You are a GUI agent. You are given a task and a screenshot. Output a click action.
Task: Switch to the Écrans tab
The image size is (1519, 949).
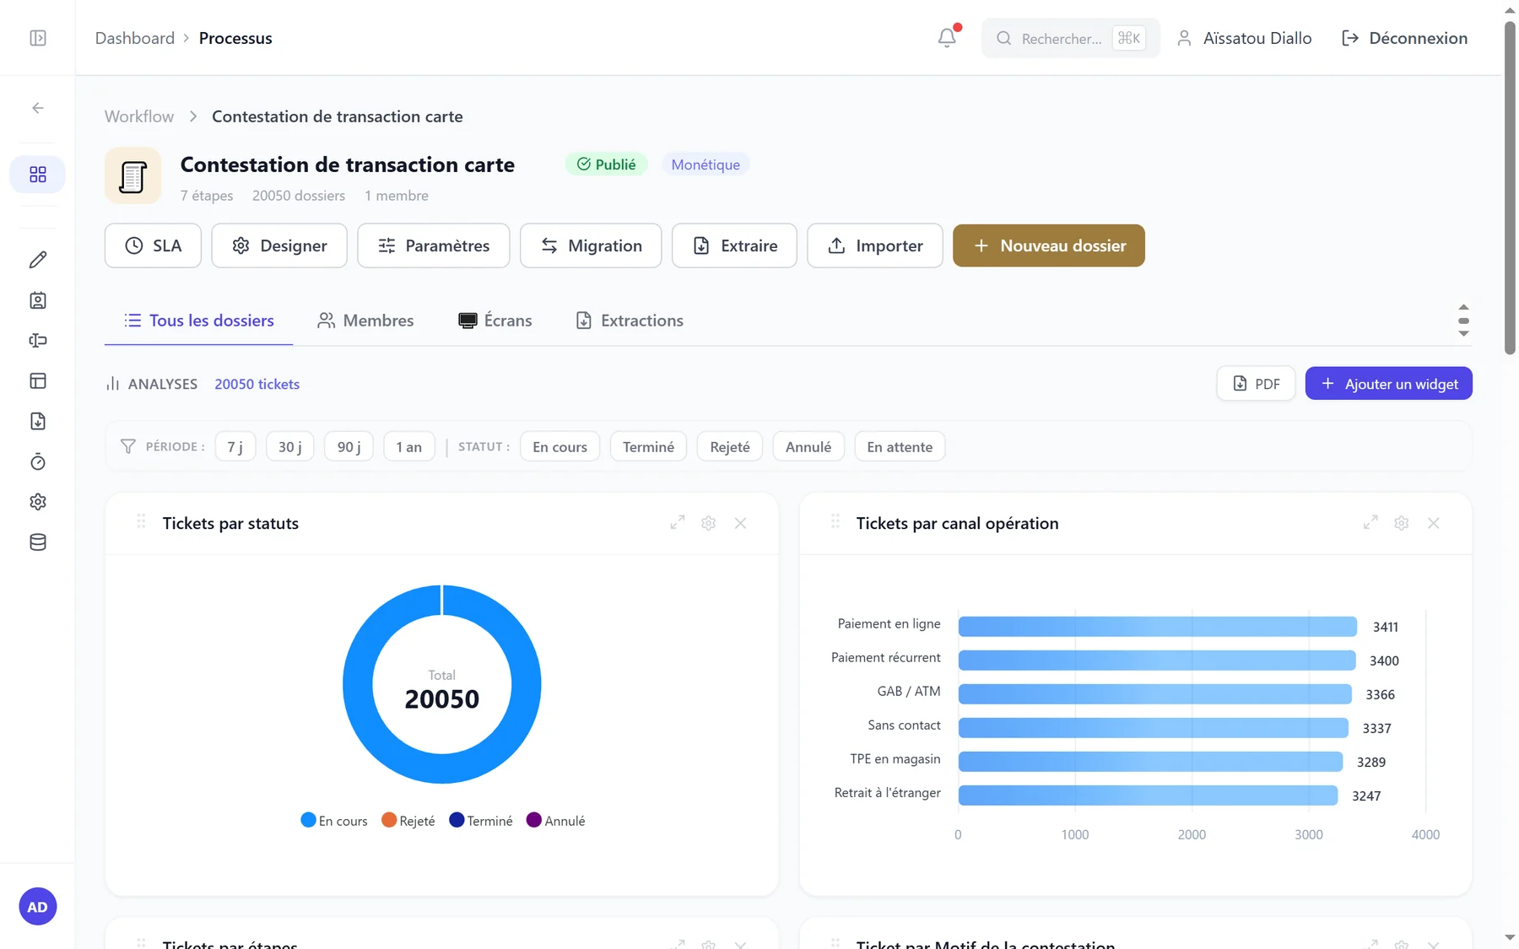pos(495,321)
